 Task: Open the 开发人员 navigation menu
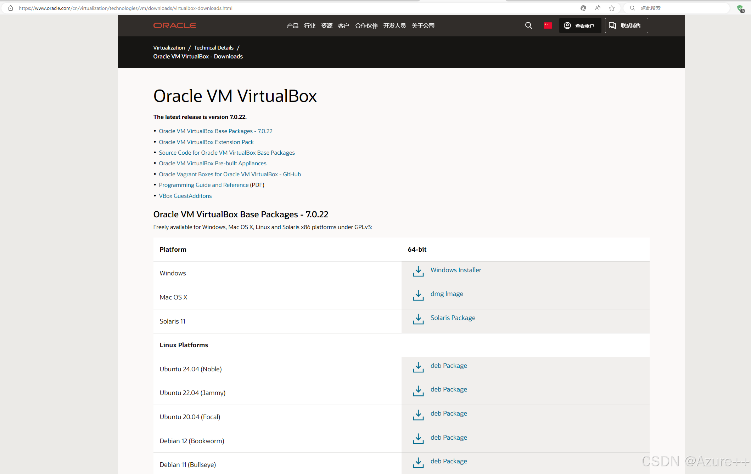[x=394, y=25]
